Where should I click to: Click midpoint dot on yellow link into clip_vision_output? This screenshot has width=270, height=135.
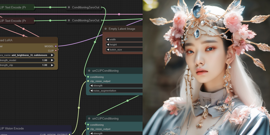pos(79,108)
